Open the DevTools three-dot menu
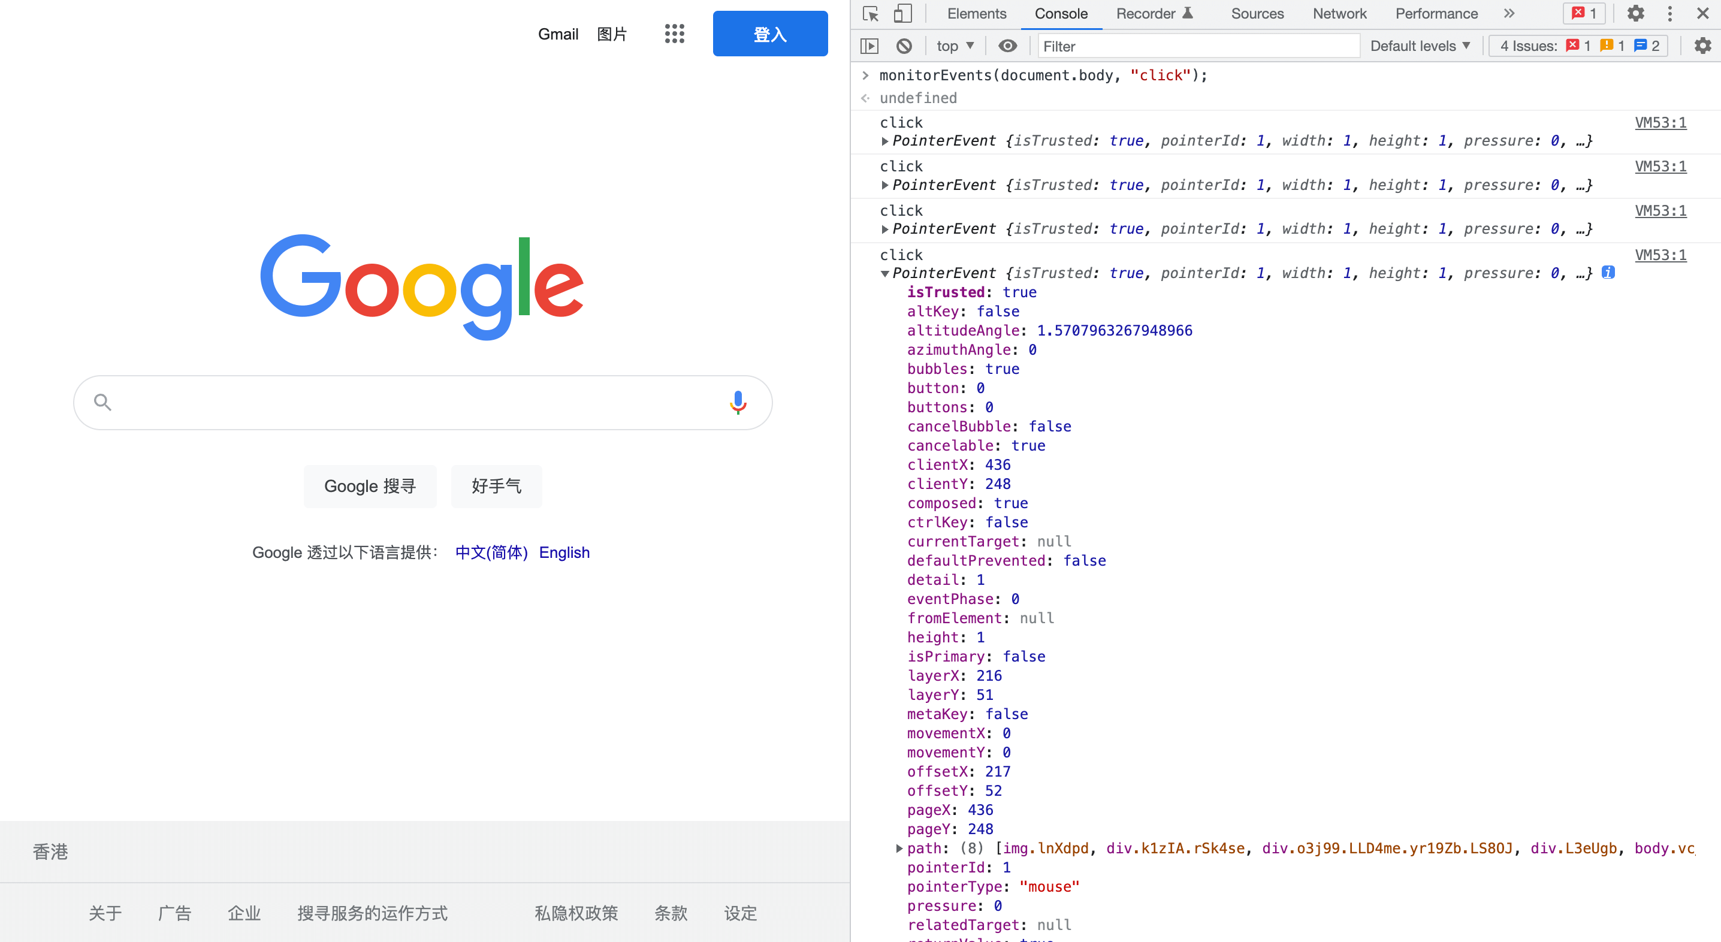 coord(1669,13)
